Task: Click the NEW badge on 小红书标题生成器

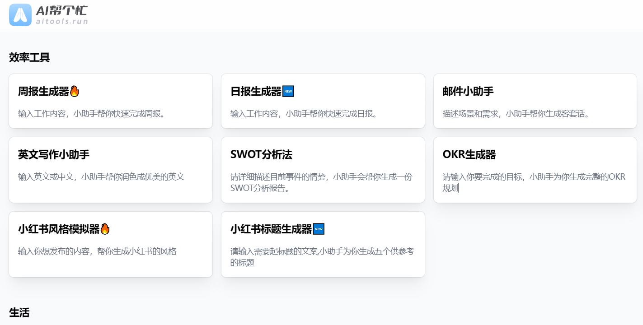Action: pyautogui.click(x=318, y=228)
